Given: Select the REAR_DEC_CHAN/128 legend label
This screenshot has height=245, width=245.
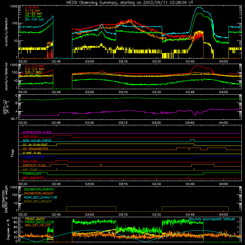Looking at the screenshot, I should click(40, 197).
